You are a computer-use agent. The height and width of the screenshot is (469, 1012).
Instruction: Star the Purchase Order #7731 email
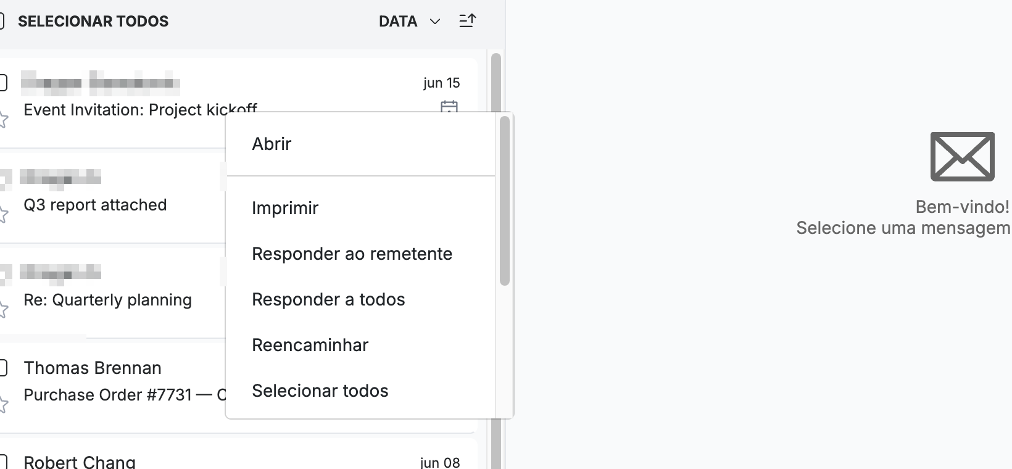pos(3,404)
